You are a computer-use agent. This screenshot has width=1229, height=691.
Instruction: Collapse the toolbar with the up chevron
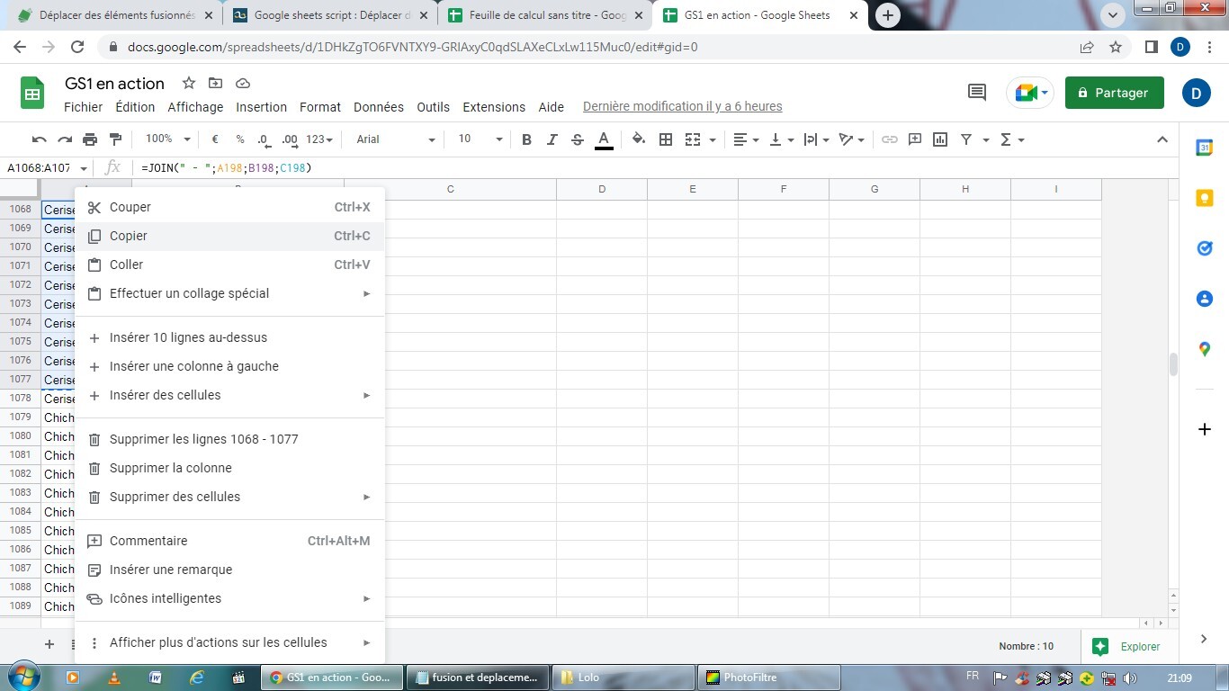point(1162,139)
